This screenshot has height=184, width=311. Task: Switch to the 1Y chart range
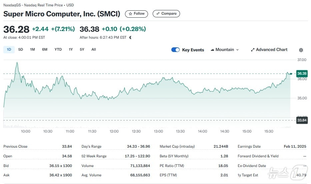[71, 49]
